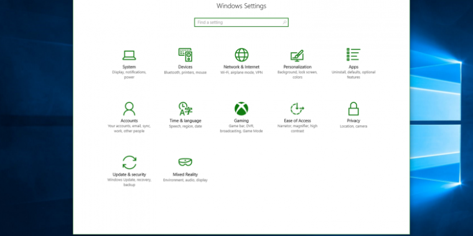The height and width of the screenshot is (236, 473).
Task: Open the Accounts person icon
Action: pos(129,109)
